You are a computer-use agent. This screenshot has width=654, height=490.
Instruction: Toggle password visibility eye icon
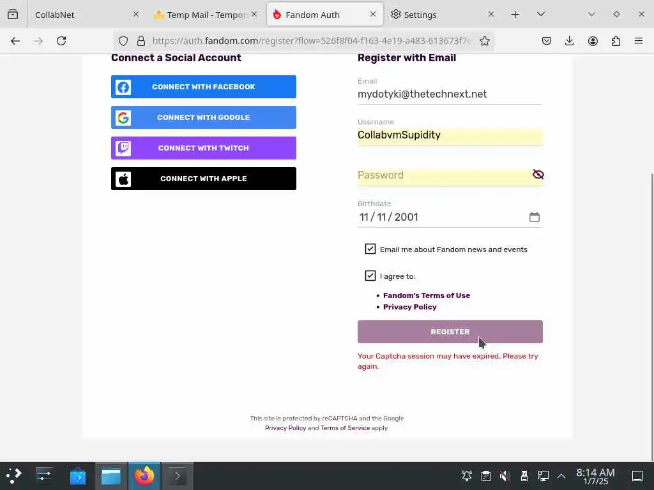538,175
